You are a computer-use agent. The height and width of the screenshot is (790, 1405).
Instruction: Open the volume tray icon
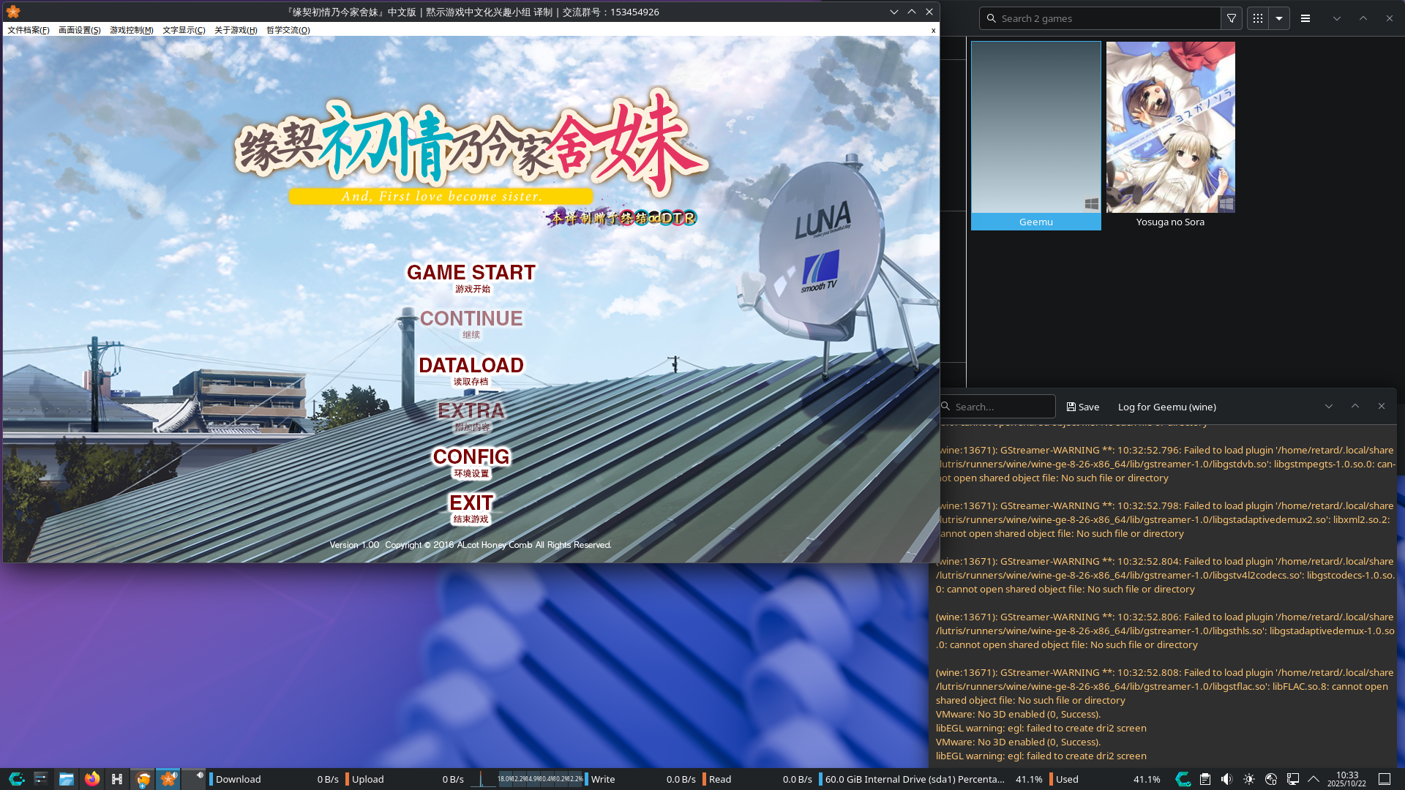pos(1226,779)
